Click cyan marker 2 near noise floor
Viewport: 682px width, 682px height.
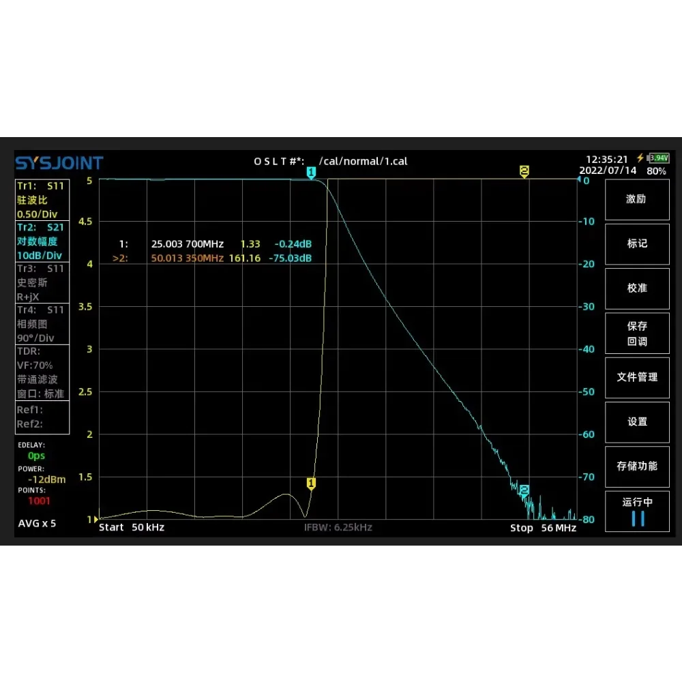tap(524, 491)
